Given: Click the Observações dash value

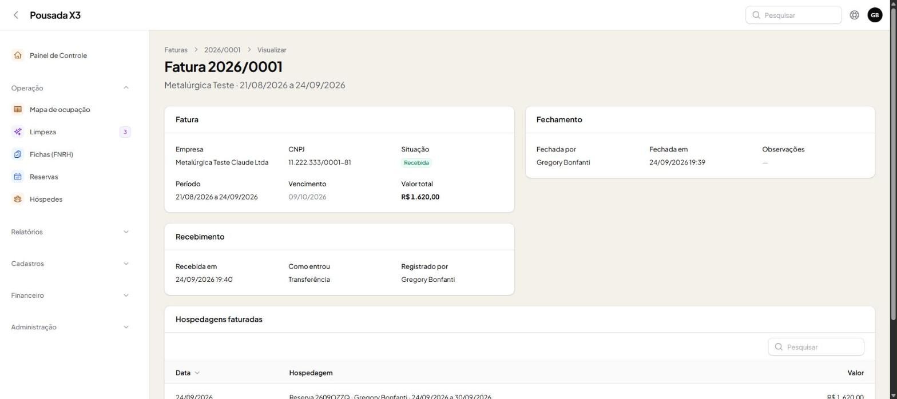Looking at the screenshot, I should (765, 162).
